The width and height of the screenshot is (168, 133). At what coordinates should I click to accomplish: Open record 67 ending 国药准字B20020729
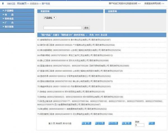click(x=80, y=71)
